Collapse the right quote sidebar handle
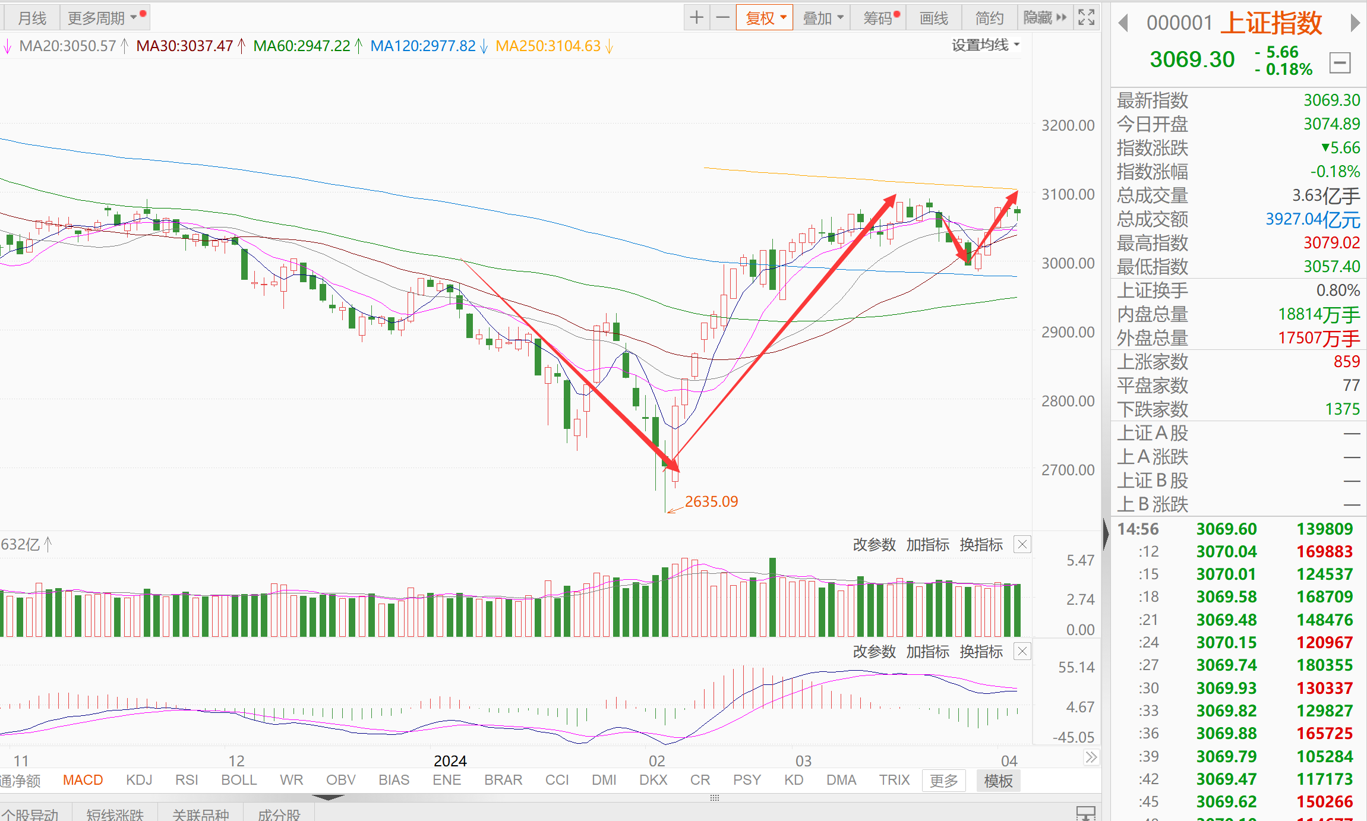Viewport: 1367px width, 821px height. (1105, 533)
